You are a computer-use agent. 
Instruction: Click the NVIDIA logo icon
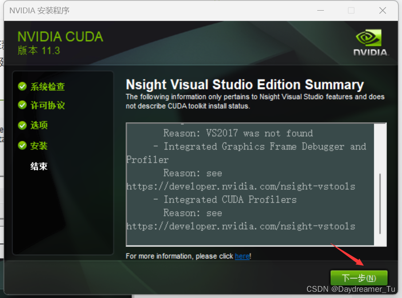pyautogui.click(x=370, y=43)
